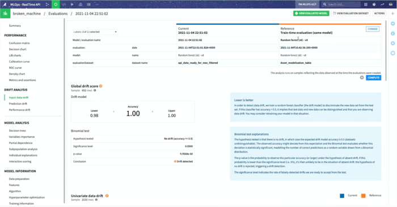The width and height of the screenshot is (397, 207).
Task: Open Calibration curve page
Action: [x=19, y=62]
